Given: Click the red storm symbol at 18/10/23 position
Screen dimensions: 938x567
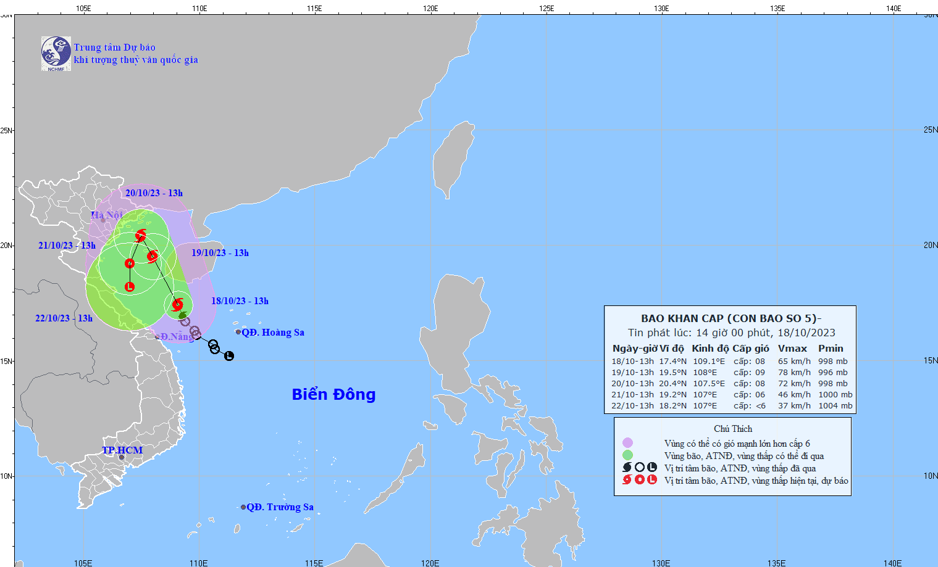Looking at the screenshot, I should [x=178, y=304].
